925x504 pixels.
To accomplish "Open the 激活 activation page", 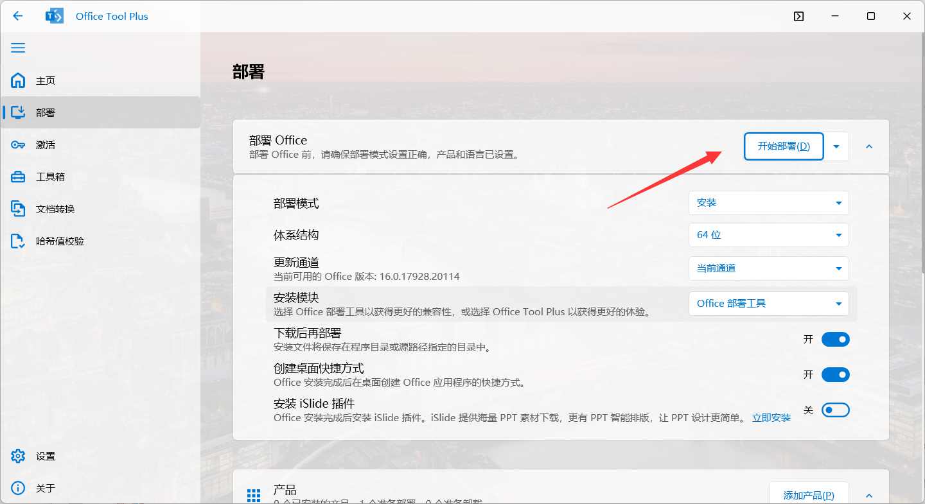I will 45,145.
